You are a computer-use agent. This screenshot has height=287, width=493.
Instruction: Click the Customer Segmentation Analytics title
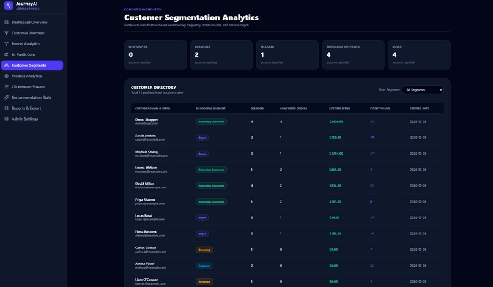tap(191, 18)
